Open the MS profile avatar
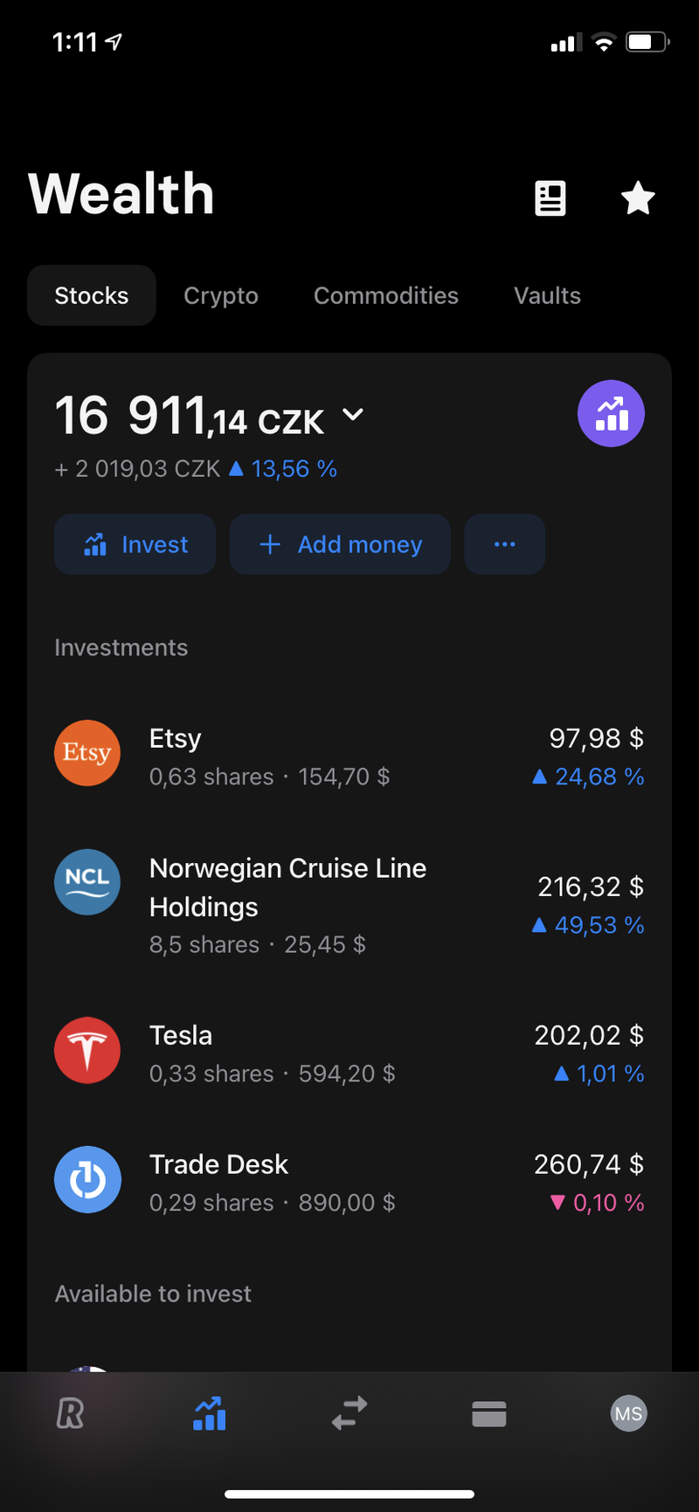 [x=628, y=1413]
